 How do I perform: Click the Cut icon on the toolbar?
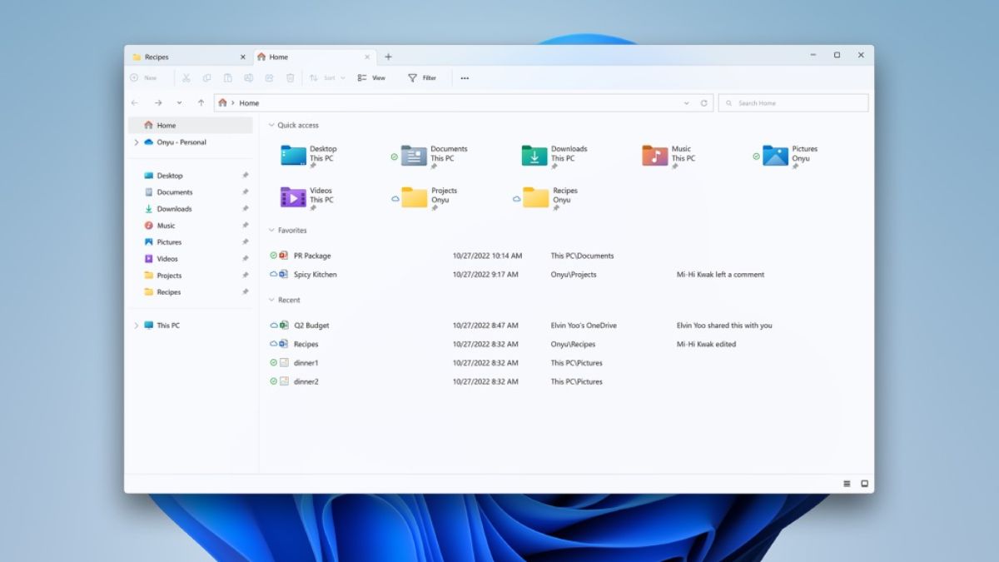tap(186, 77)
